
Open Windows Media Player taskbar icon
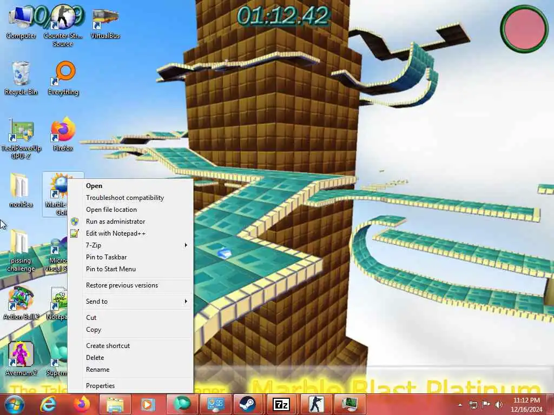[148, 404]
